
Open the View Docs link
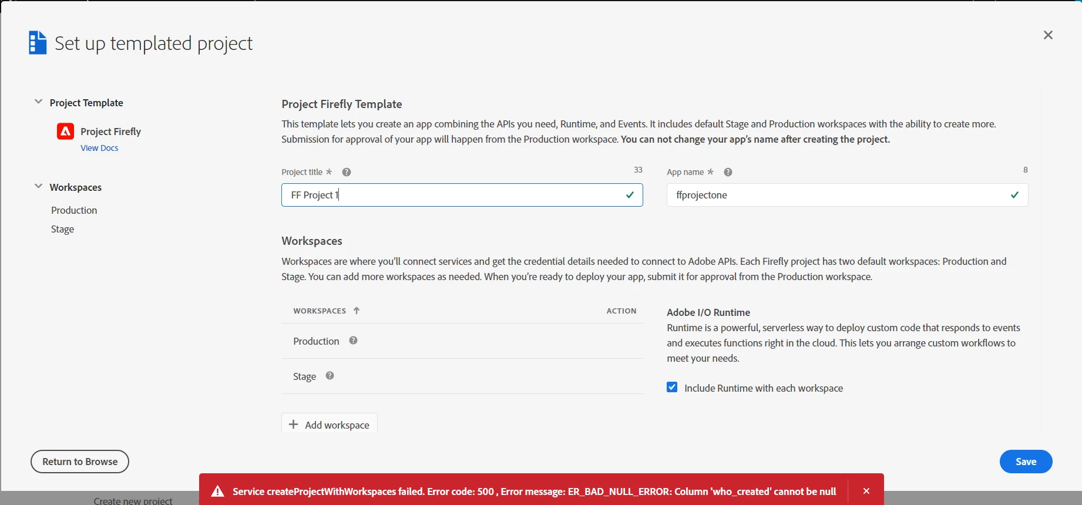click(x=99, y=148)
